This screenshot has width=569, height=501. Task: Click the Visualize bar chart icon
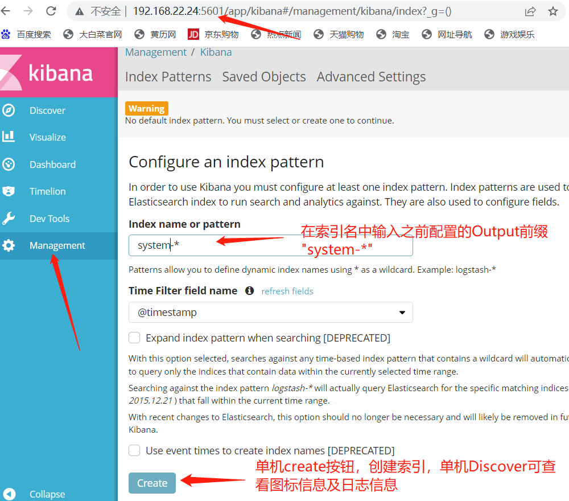click(x=9, y=137)
